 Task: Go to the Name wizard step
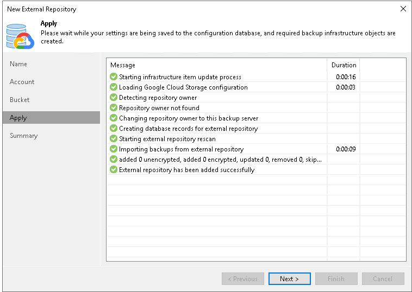pos(18,64)
